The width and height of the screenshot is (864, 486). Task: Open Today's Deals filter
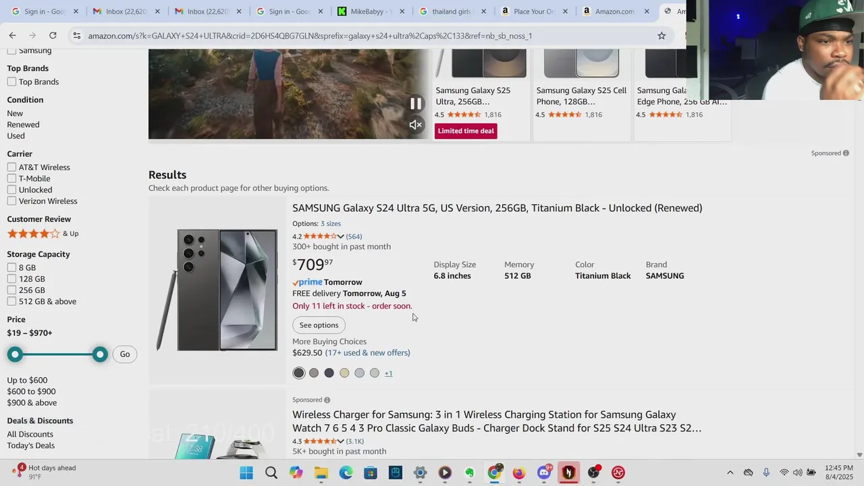pos(30,446)
